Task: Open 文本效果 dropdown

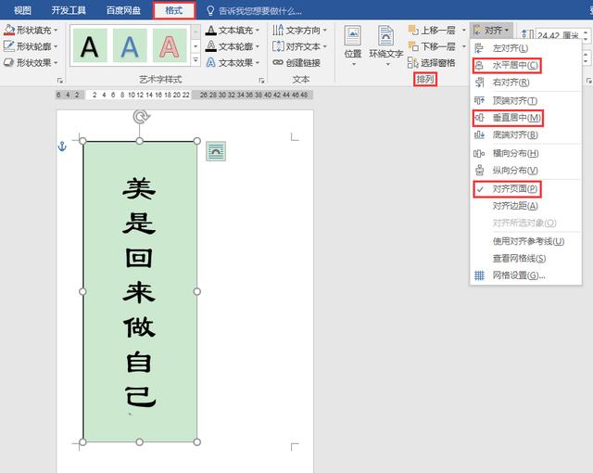Action: pyautogui.click(x=233, y=62)
